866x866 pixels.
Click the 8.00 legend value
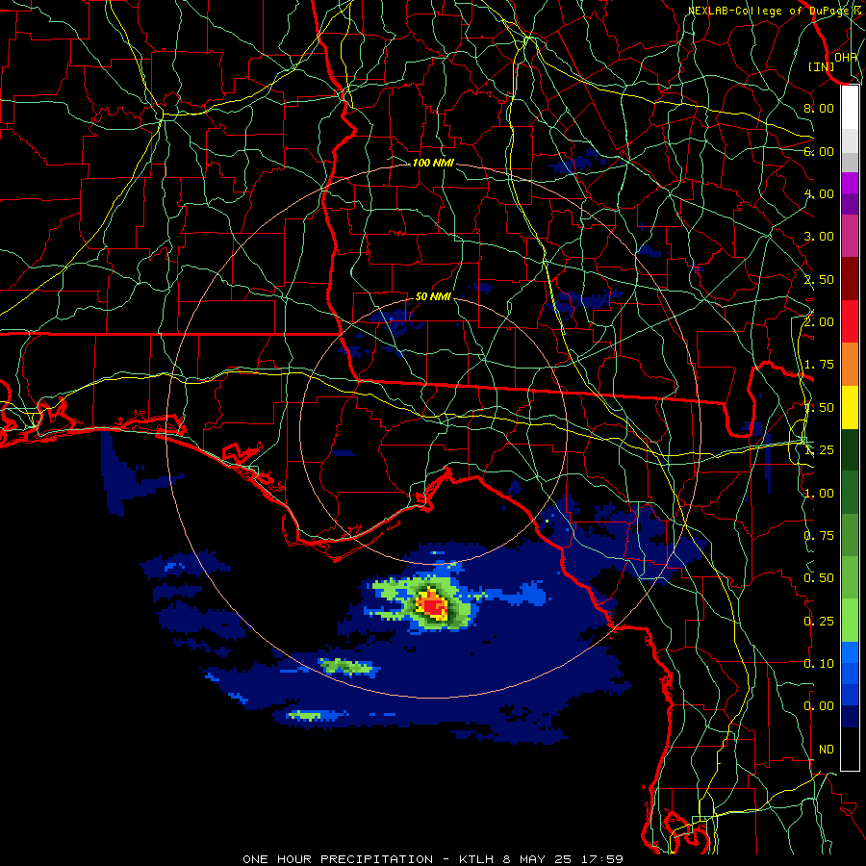coord(819,108)
